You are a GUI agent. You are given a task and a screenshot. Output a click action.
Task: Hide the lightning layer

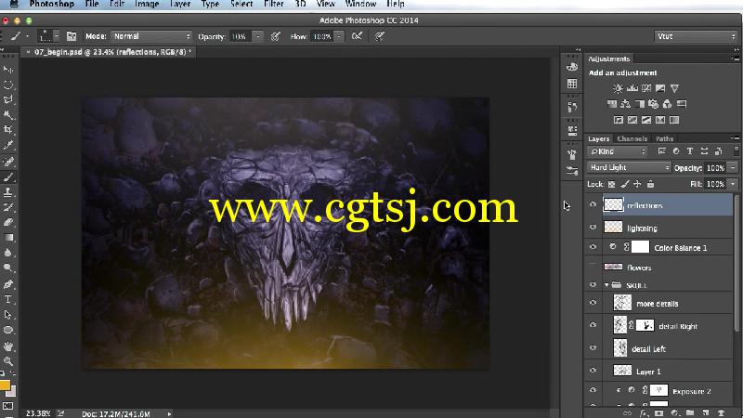pyautogui.click(x=593, y=228)
